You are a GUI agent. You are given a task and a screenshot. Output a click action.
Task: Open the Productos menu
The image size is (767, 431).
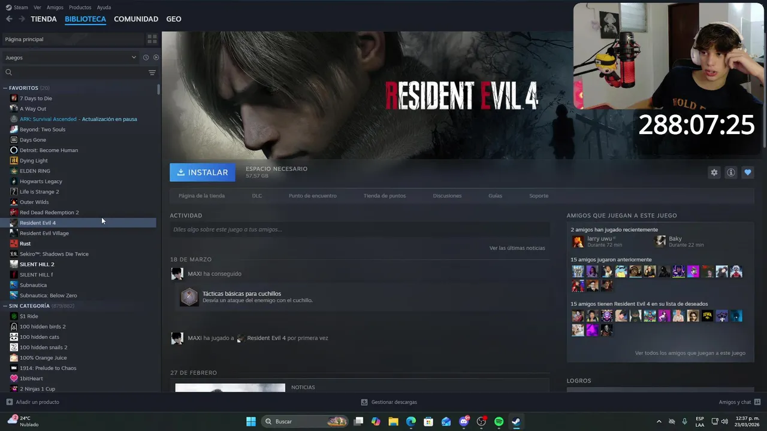[80, 7]
